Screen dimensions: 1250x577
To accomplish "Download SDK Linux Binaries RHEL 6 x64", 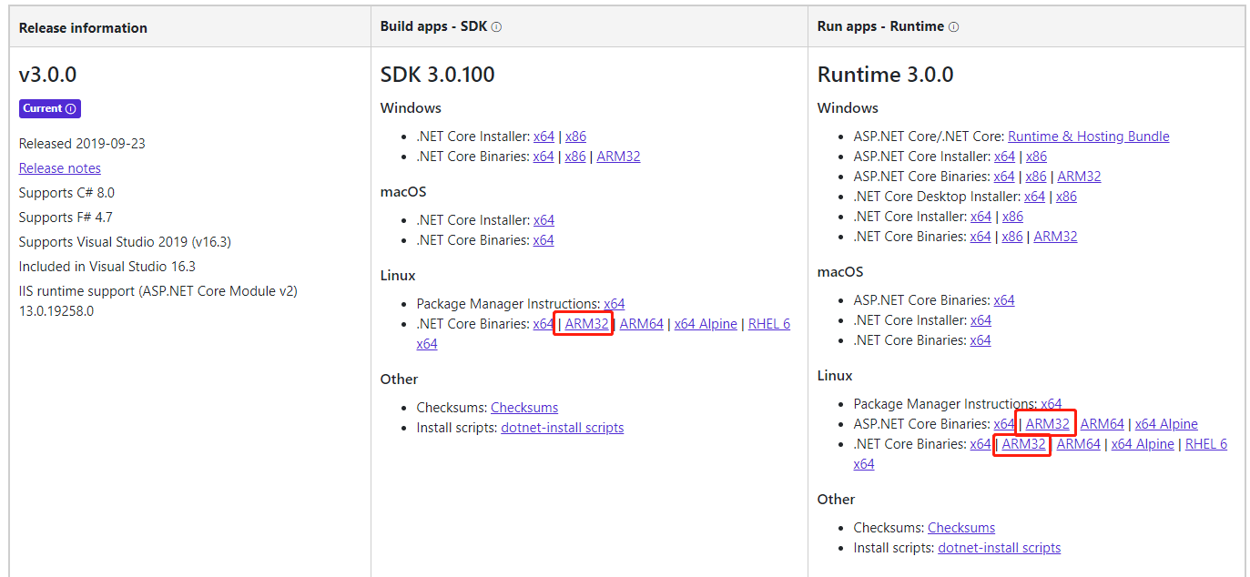I will pyautogui.click(x=769, y=324).
